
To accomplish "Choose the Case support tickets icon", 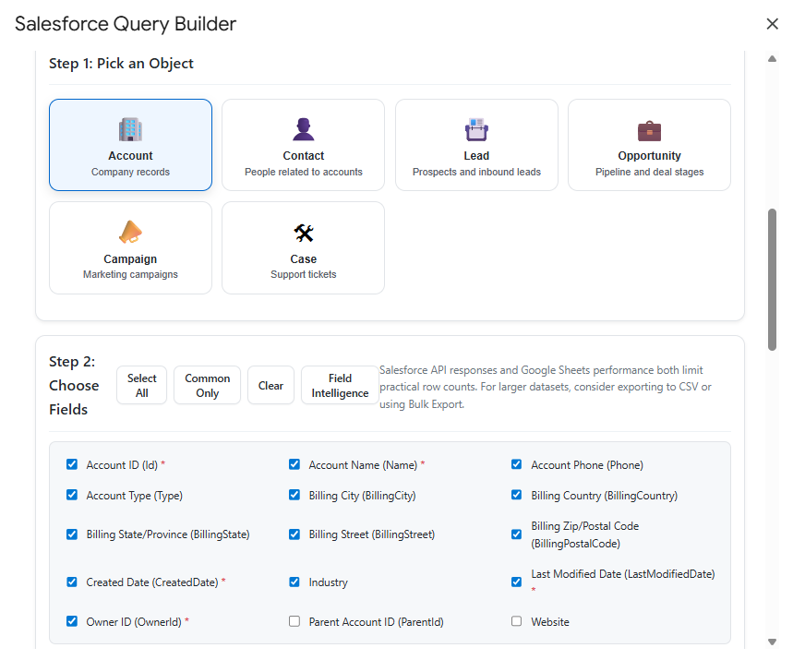I will click(x=303, y=233).
